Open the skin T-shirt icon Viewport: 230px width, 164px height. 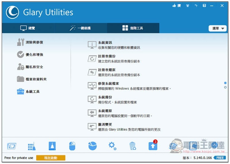point(187,5)
